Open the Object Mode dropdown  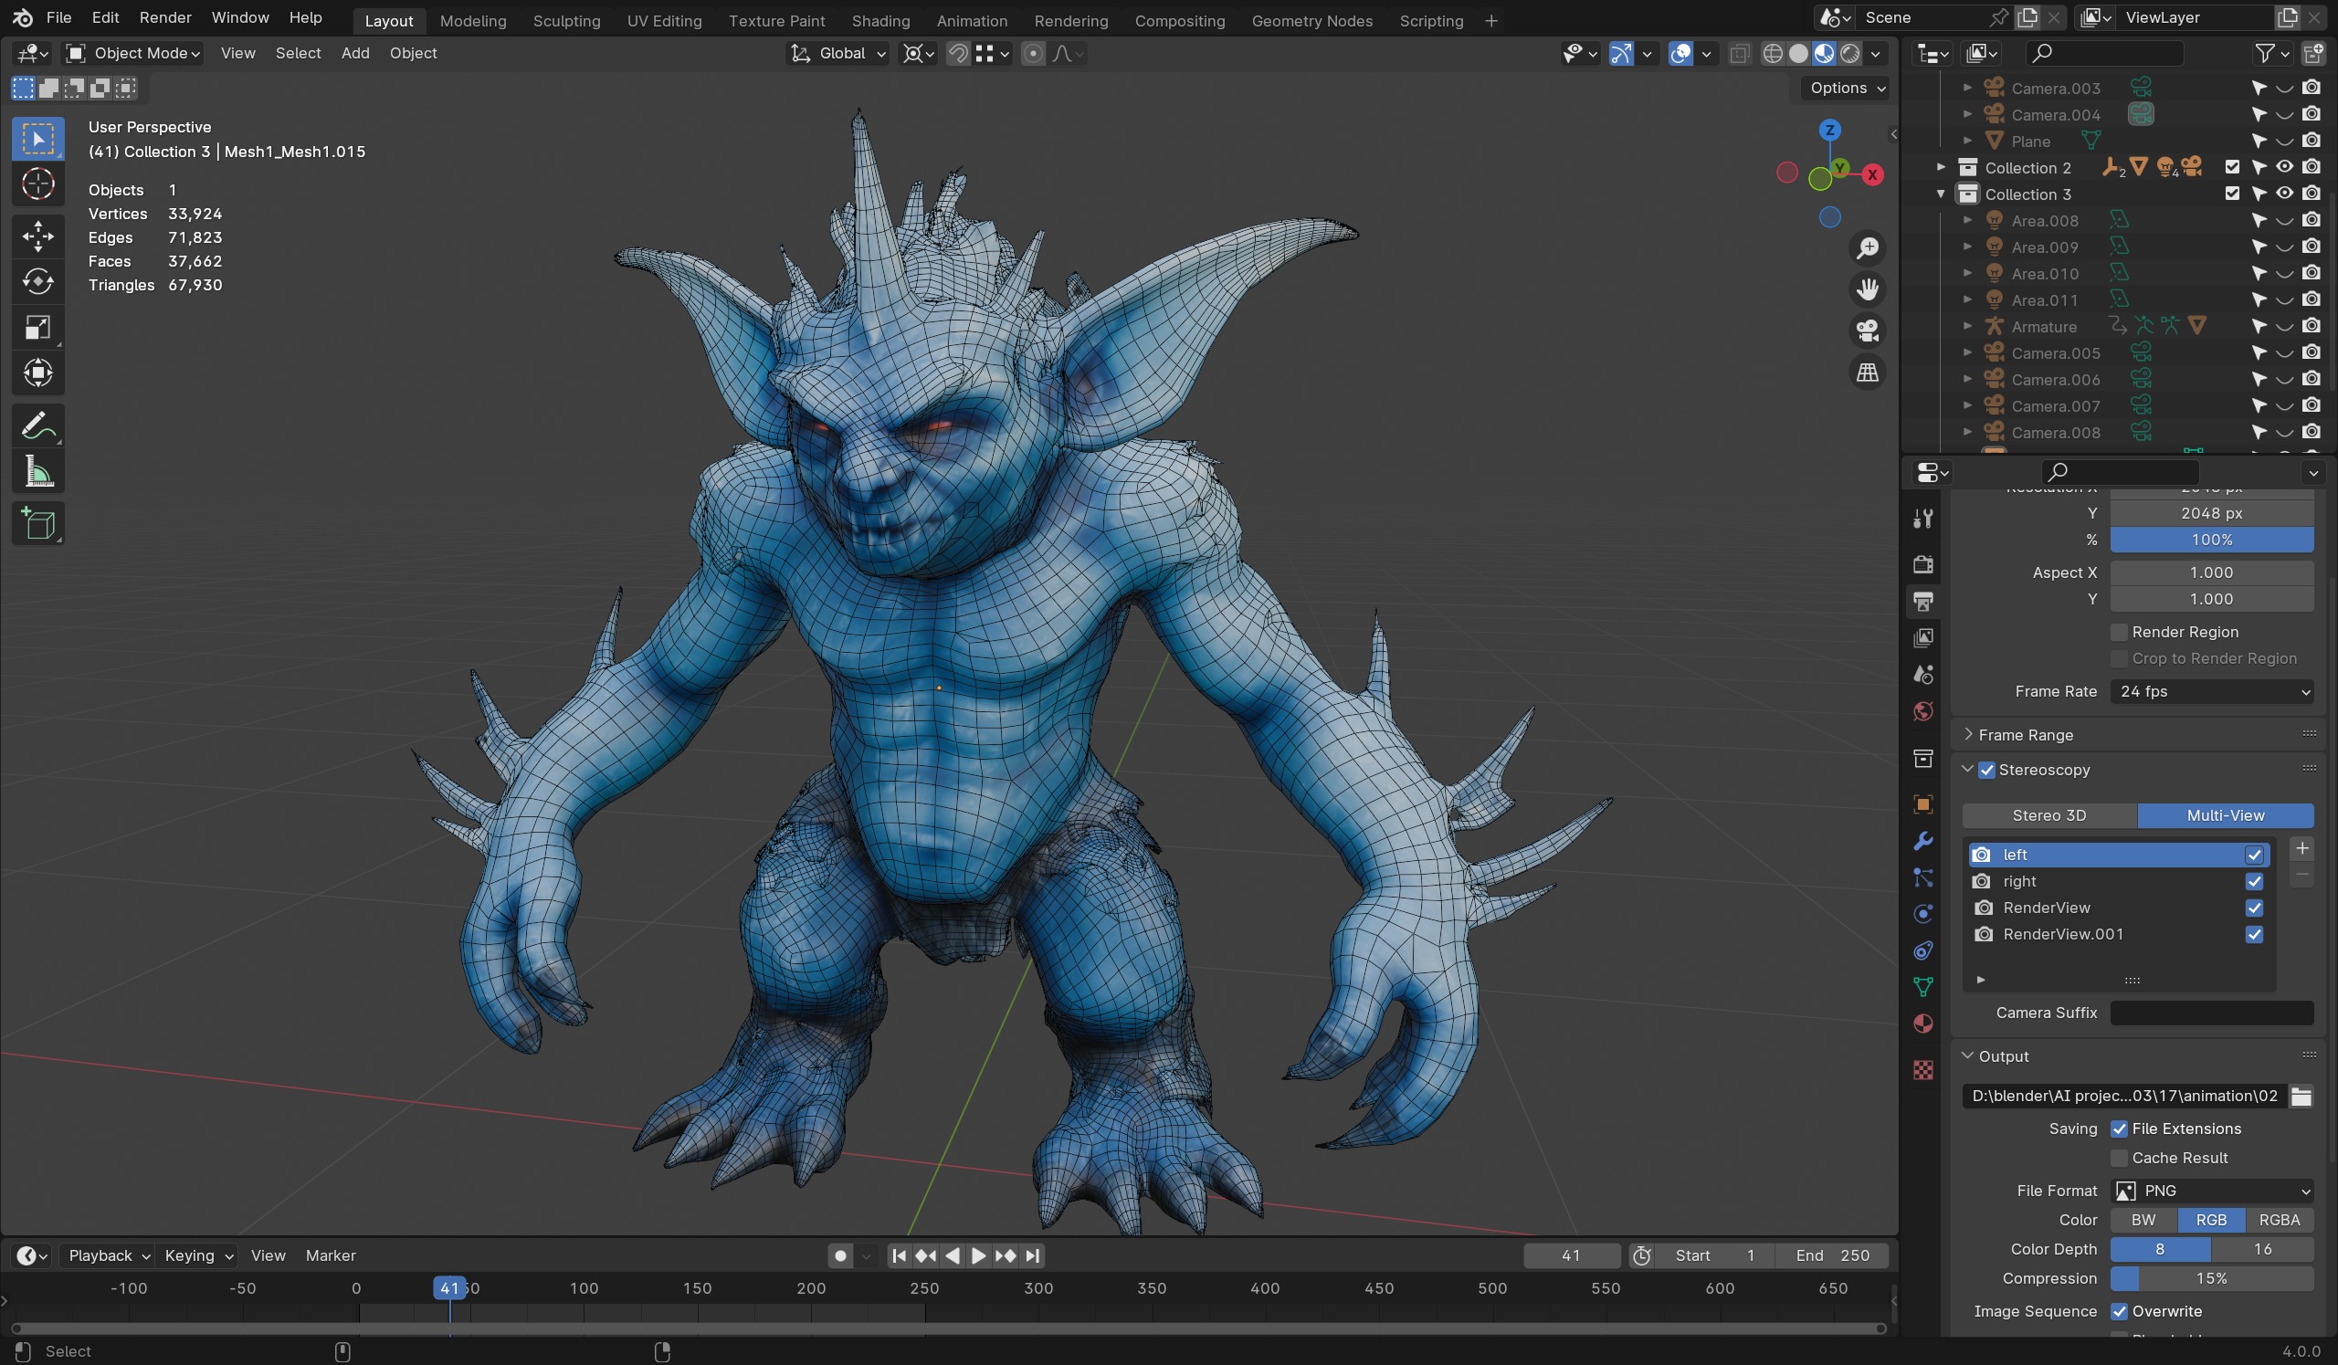(x=132, y=53)
